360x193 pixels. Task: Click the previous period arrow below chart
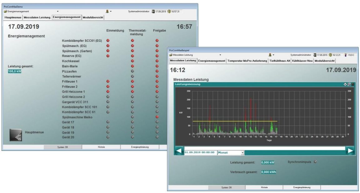pos(179,151)
